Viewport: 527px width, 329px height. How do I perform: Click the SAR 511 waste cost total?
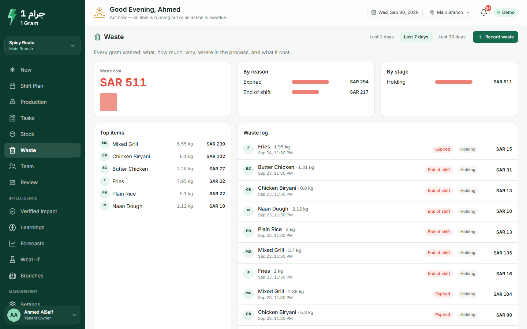click(123, 83)
